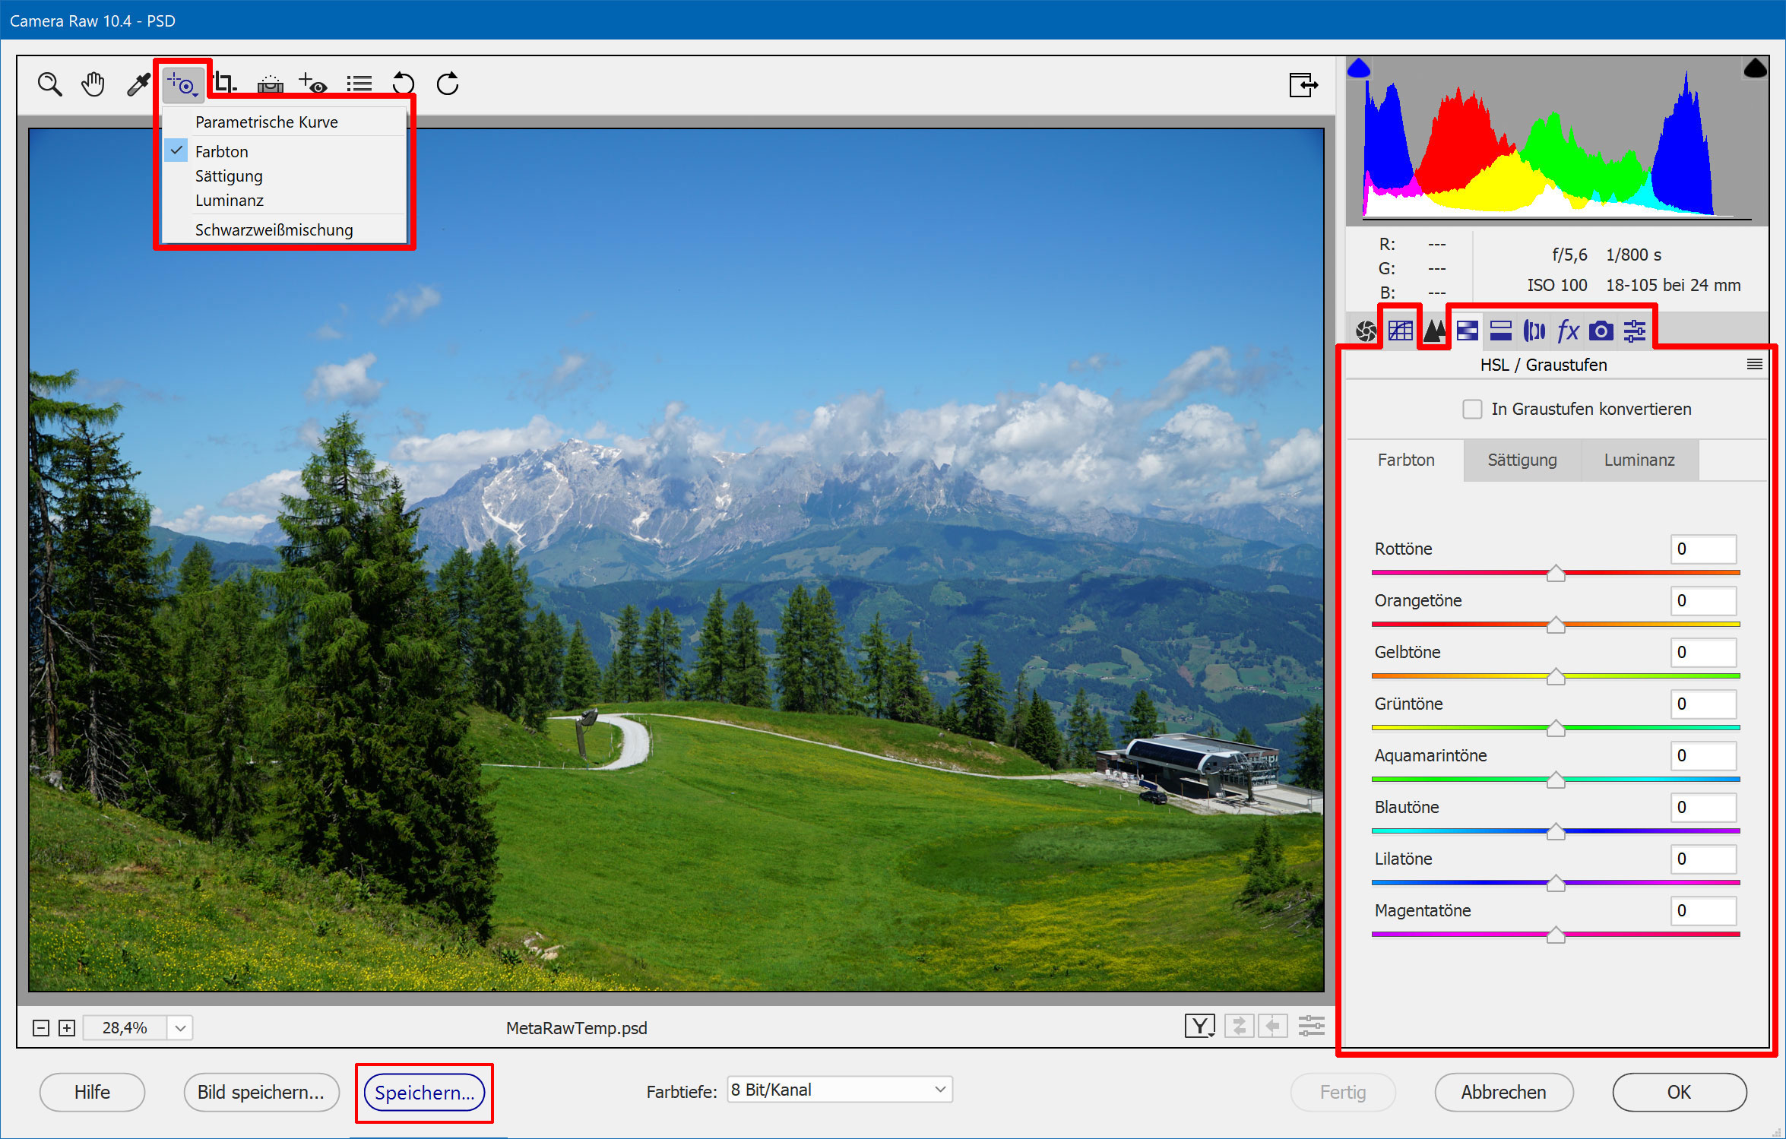Image resolution: width=1786 pixels, height=1139 pixels.
Task: Click the Speichern... button
Action: (x=424, y=1093)
